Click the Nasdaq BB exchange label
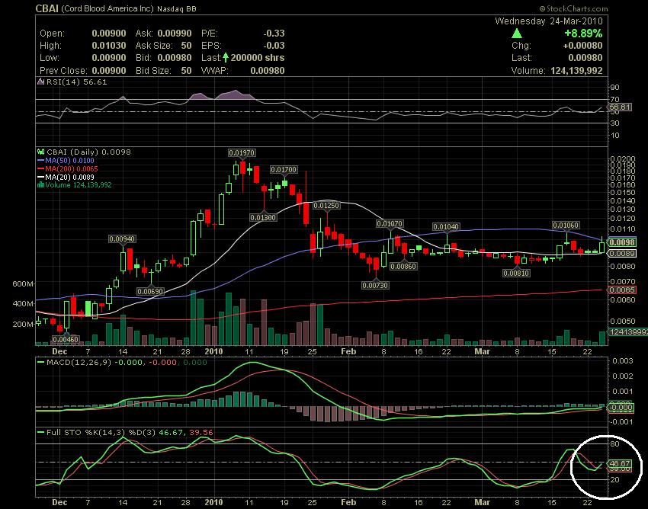The image size is (648, 509). coord(176,8)
